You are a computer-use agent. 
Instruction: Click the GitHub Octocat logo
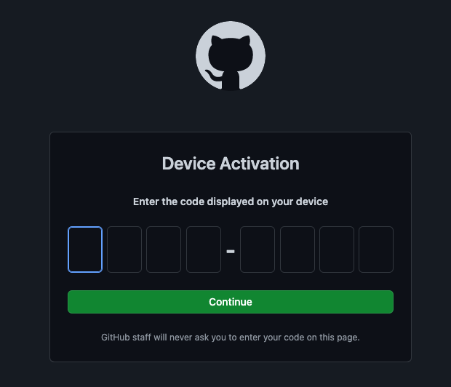coord(231,56)
